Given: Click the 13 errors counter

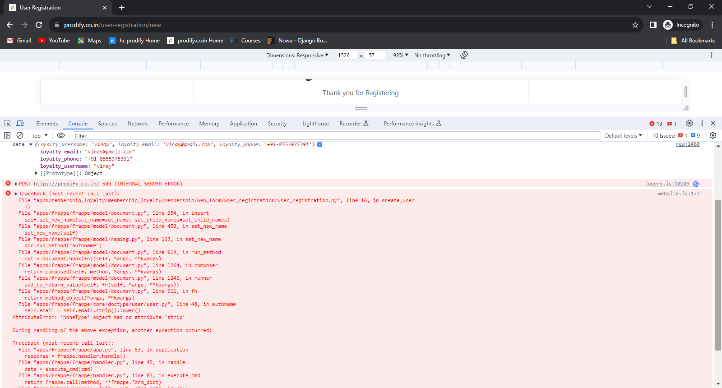Looking at the screenshot, I should [x=656, y=124].
